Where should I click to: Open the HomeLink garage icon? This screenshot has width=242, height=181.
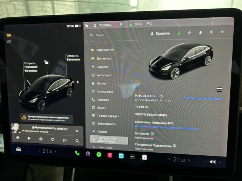(x=189, y=33)
